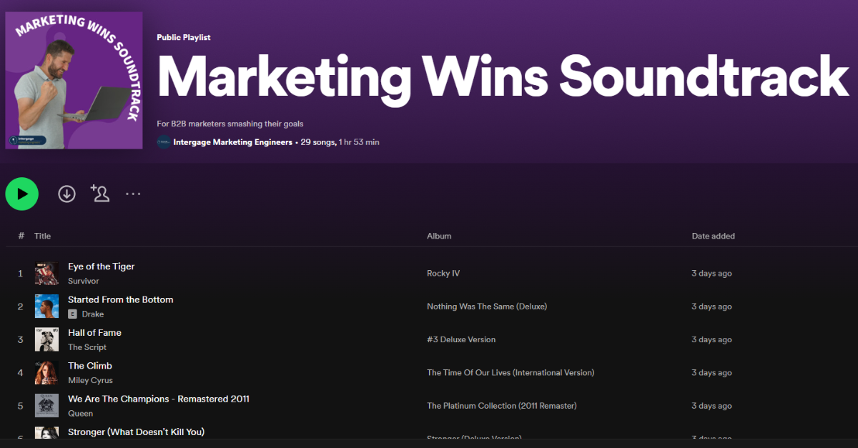Click the We Are The Champions album art

pos(47,406)
